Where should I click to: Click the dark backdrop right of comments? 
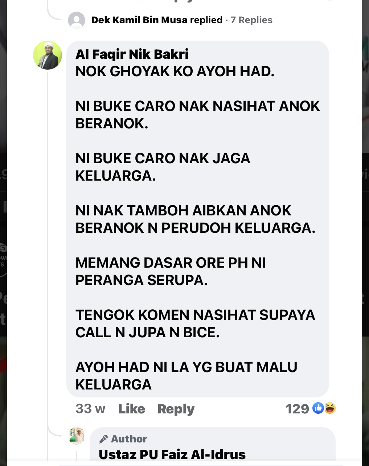click(365, 232)
